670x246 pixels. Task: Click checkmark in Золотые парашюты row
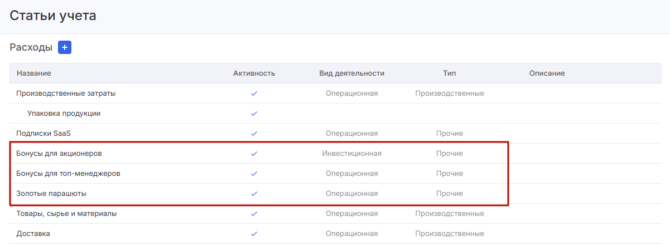pyautogui.click(x=254, y=194)
